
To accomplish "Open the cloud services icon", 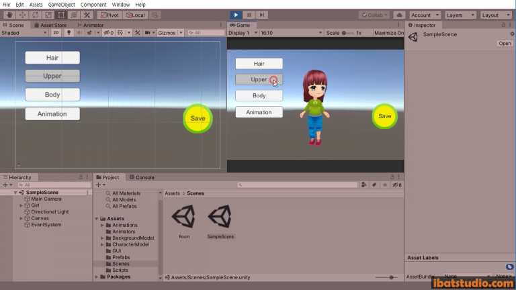I will (399, 15).
